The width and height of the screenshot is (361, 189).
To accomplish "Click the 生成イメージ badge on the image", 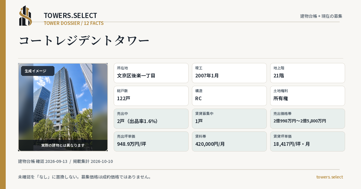I will click(x=38, y=71).
